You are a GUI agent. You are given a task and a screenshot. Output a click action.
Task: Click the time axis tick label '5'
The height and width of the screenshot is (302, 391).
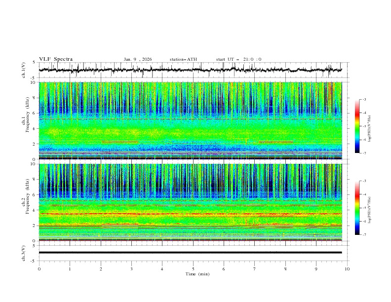193,269
